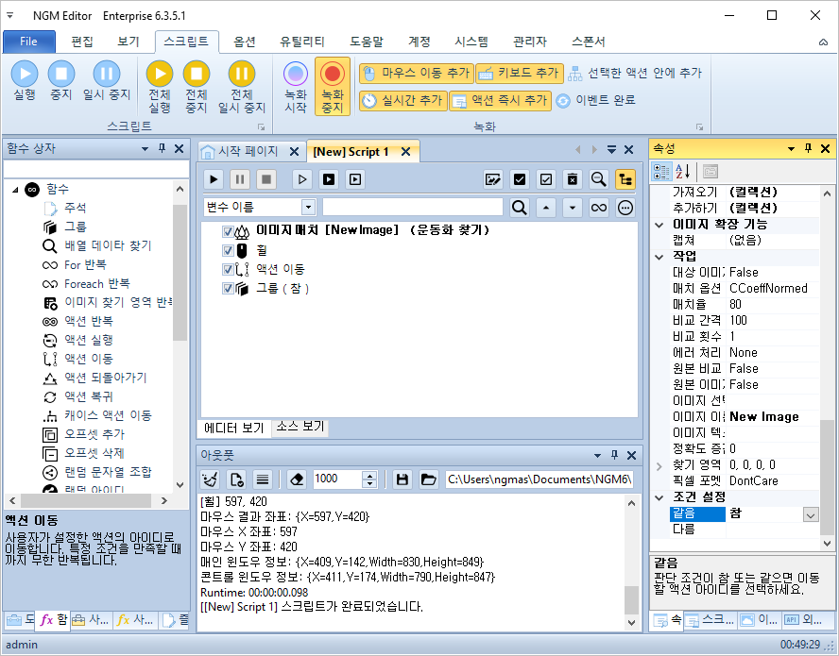Open the 속성 panel dropdown arrow
Image resolution: width=839 pixels, height=656 pixels.
[x=791, y=148]
